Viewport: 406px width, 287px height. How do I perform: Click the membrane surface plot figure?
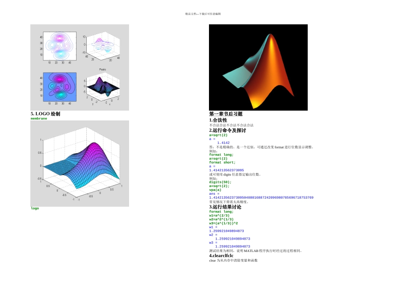80,164
